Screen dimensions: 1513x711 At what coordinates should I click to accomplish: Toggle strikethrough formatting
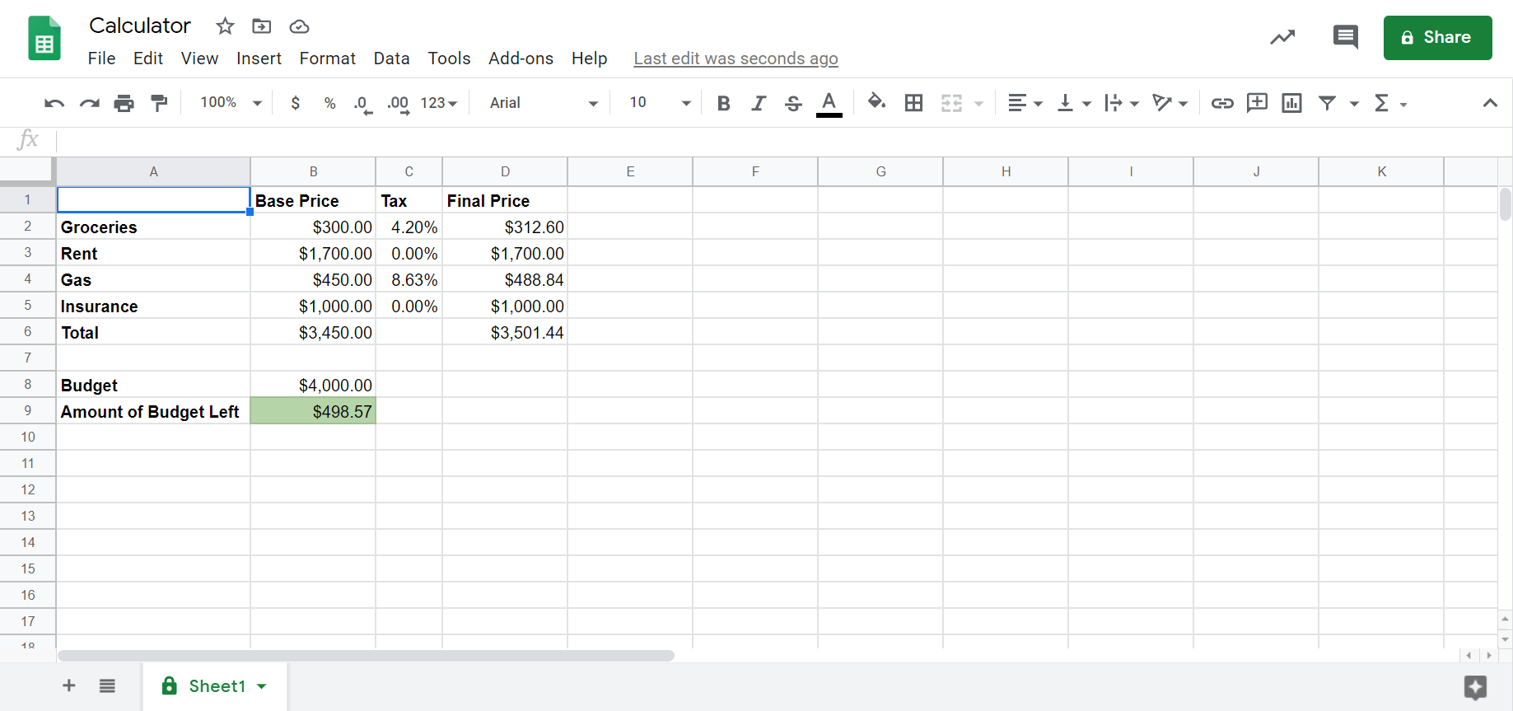coord(793,103)
